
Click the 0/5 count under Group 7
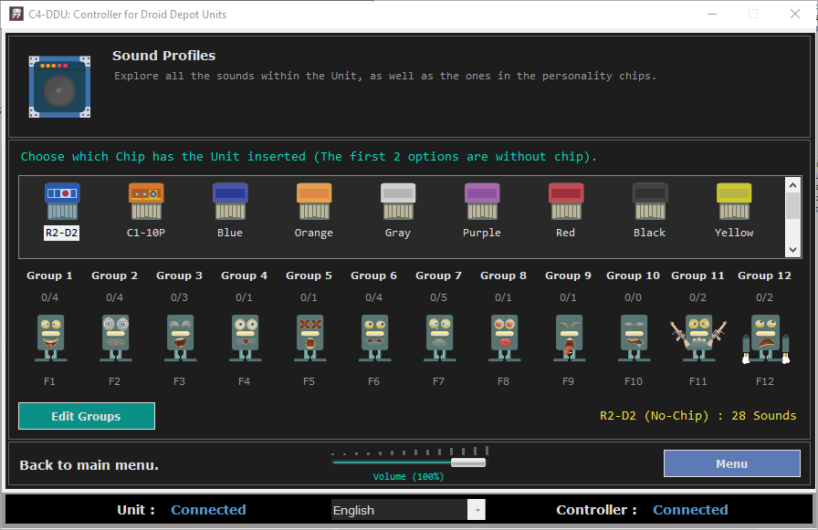point(438,297)
